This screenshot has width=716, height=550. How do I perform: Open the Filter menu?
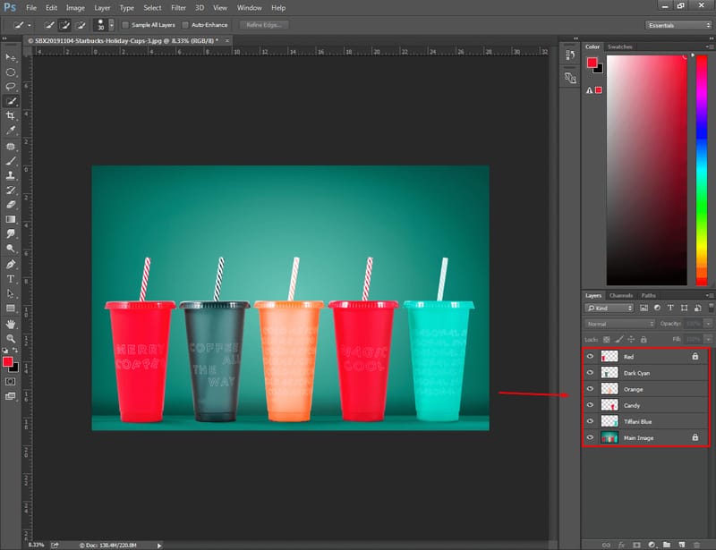pos(178,8)
